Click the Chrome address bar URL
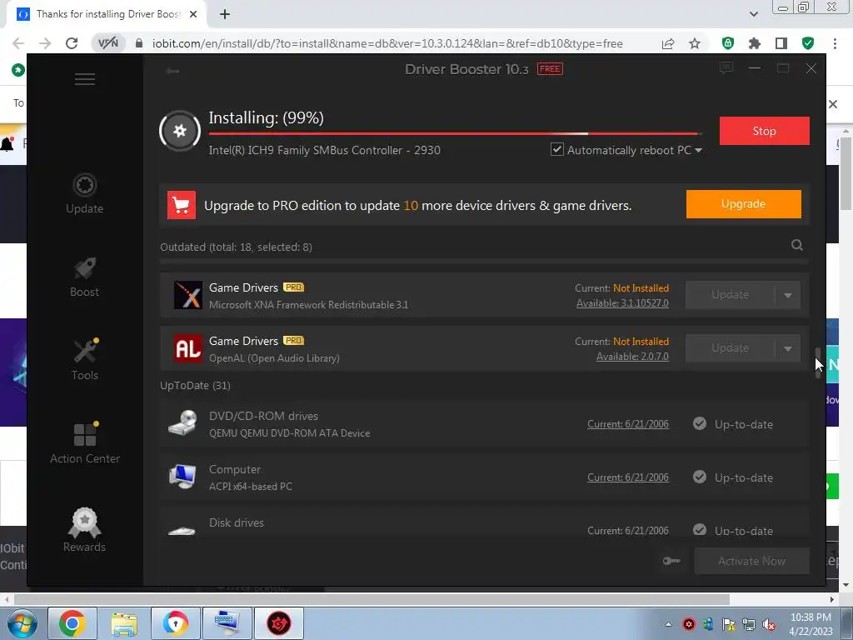The width and height of the screenshot is (853, 640). pyautogui.click(x=387, y=43)
